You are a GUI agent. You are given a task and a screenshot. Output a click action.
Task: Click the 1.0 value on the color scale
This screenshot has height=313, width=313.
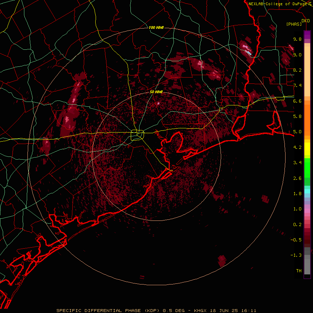point(297,209)
